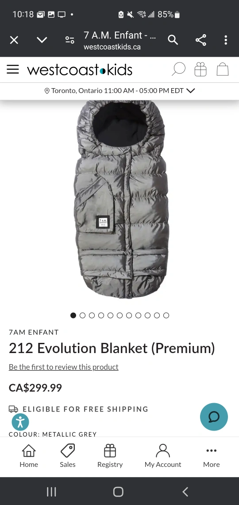This screenshot has height=505, width=239.
Task: Go to the Sales tab
Action: [68, 456]
